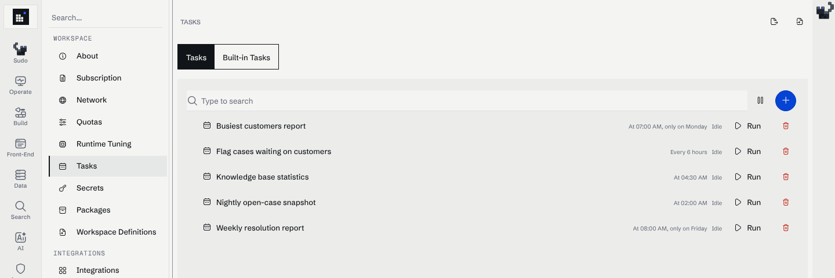Image resolution: width=835 pixels, height=278 pixels.
Task: Open Nightly open-case snapshot task name
Action: click(x=266, y=202)
